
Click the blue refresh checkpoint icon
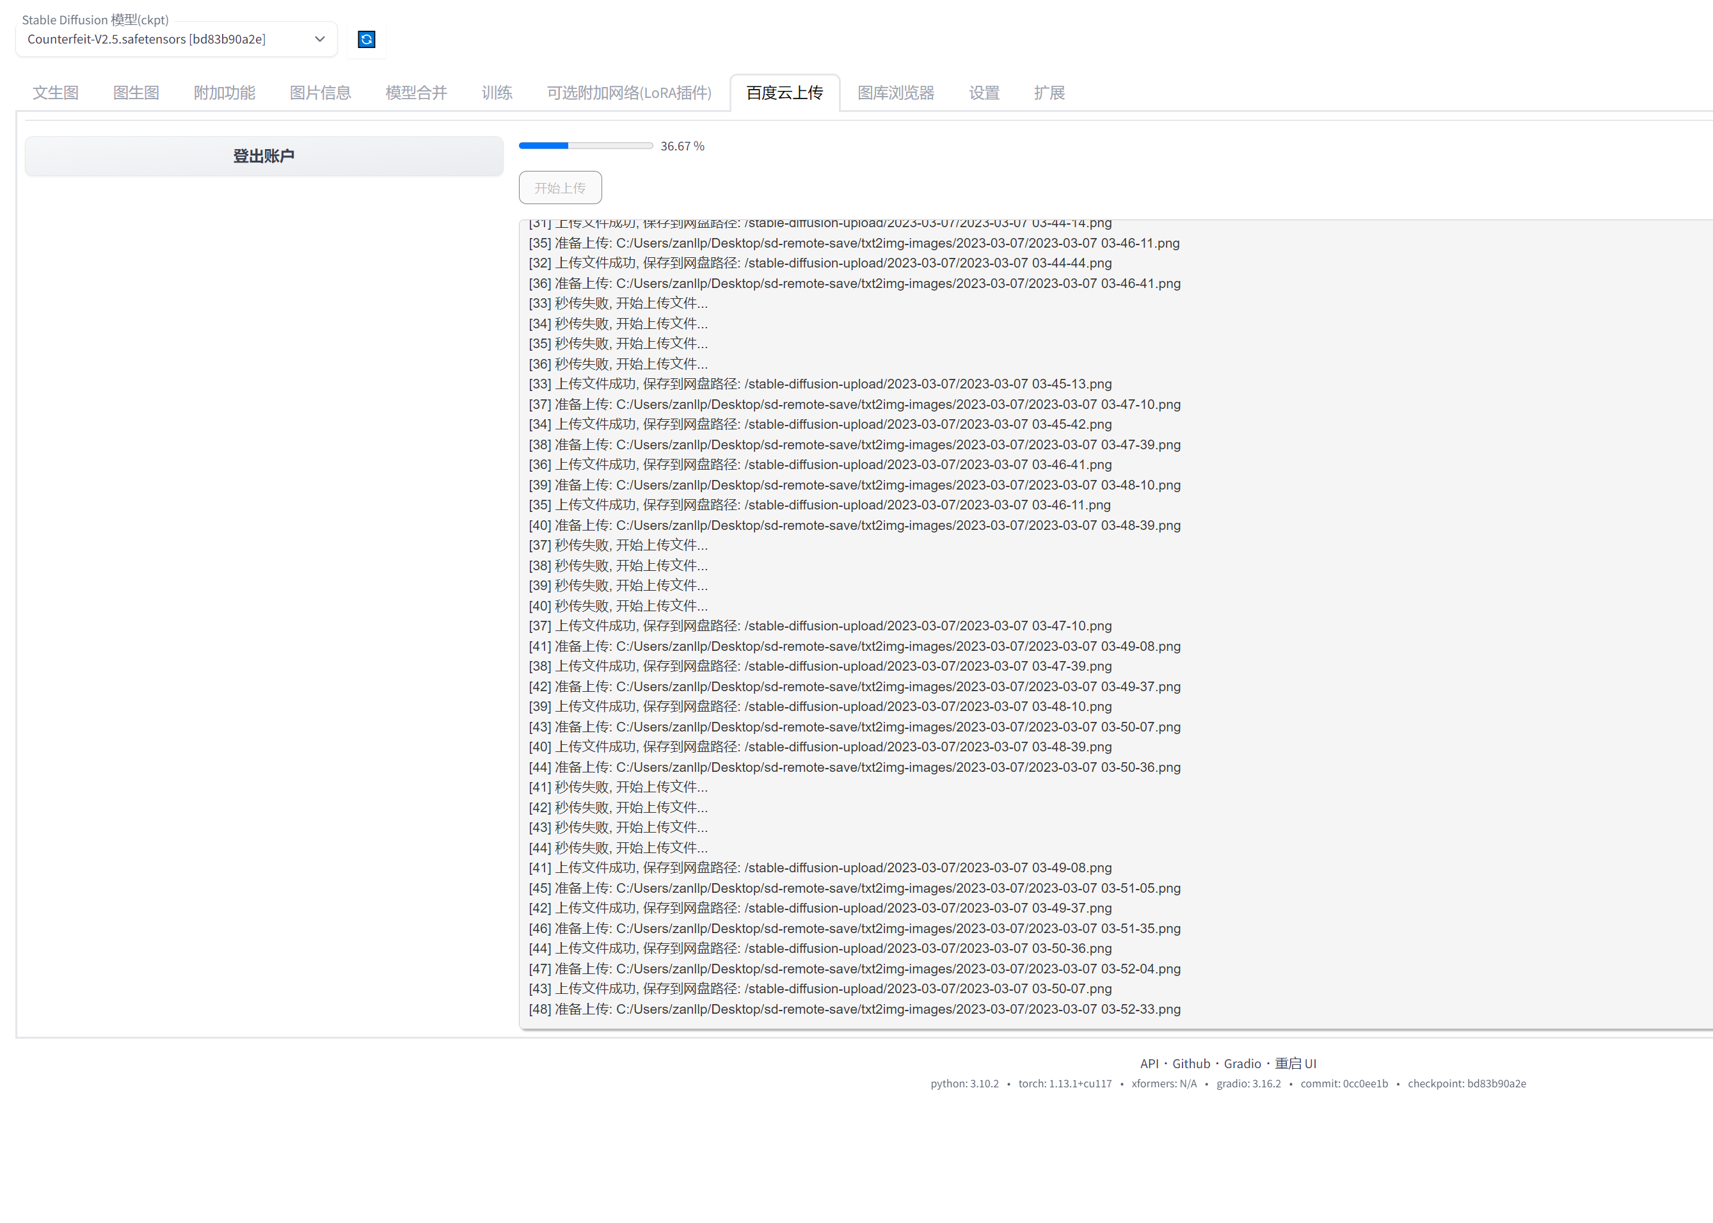[x=367, y=39]
